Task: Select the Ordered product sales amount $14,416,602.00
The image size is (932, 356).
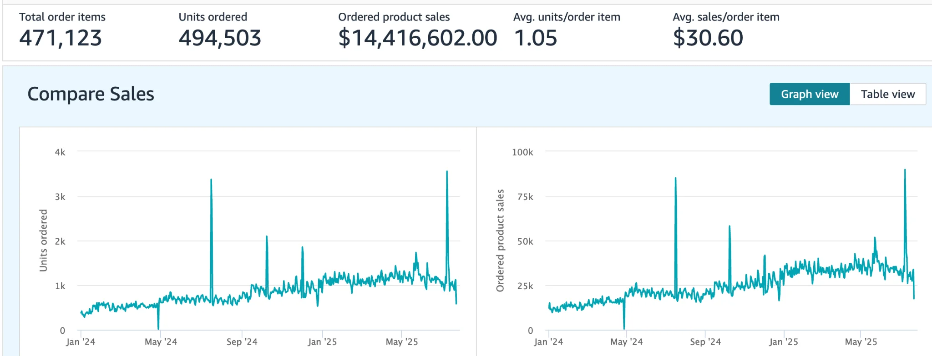Action: pyautogui.click(x=417, y=38)
